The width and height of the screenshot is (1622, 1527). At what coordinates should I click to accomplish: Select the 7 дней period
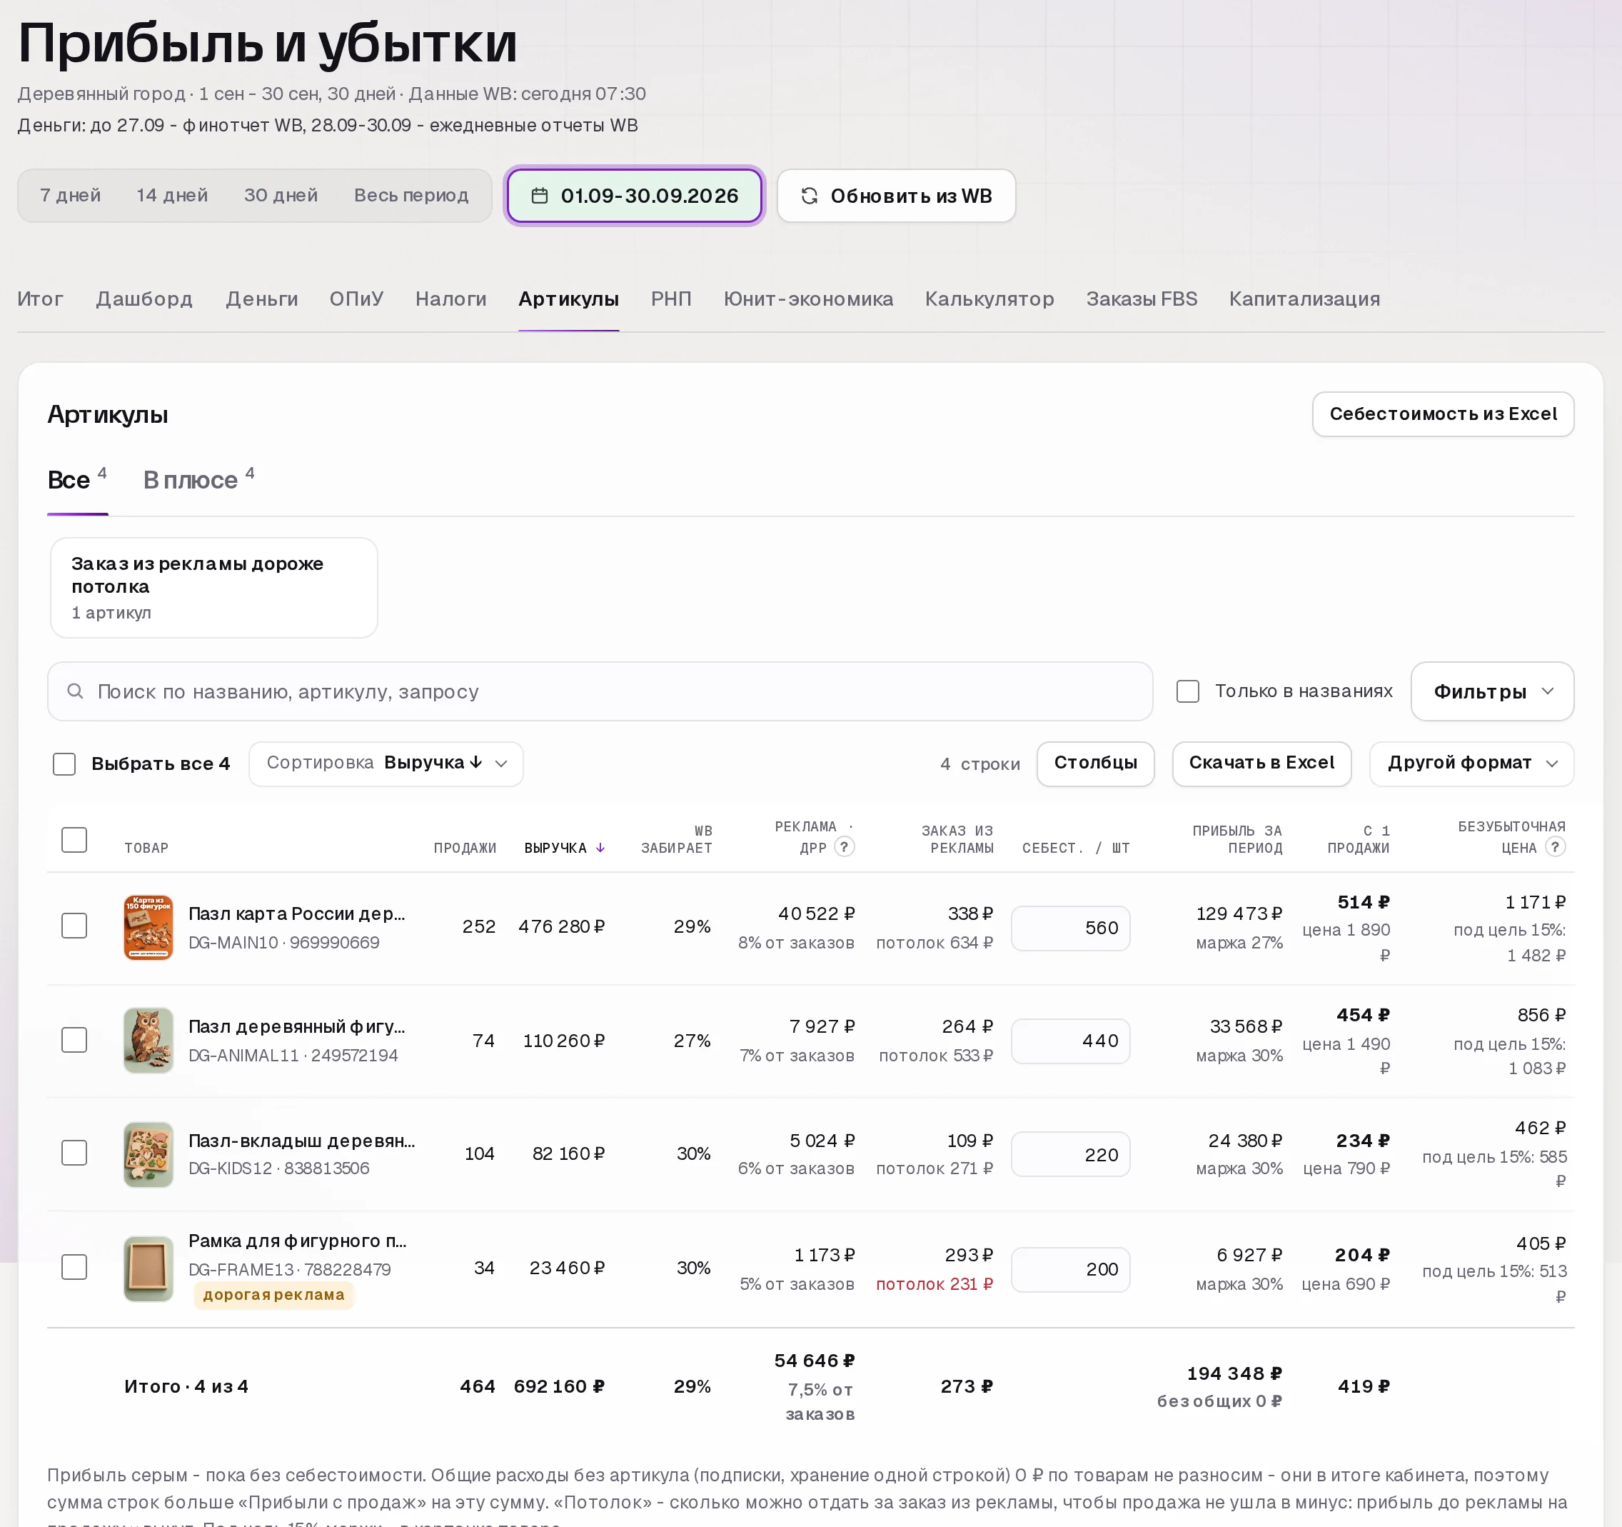70,196
